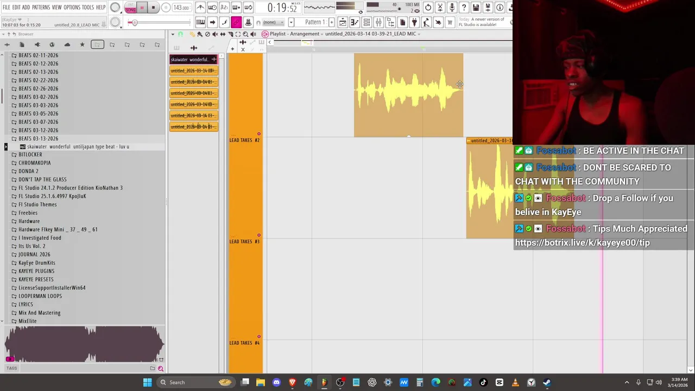
Task: Toggle the pink link-to-controller button
Action: click(x=236, y=22)
